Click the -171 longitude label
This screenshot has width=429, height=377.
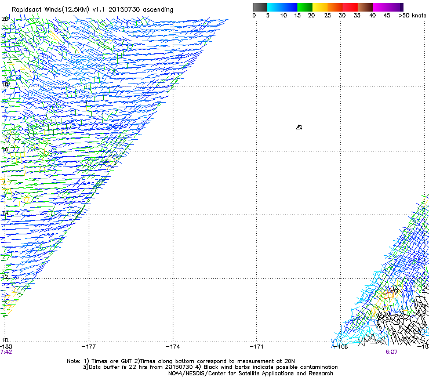(x=257, y=347)
